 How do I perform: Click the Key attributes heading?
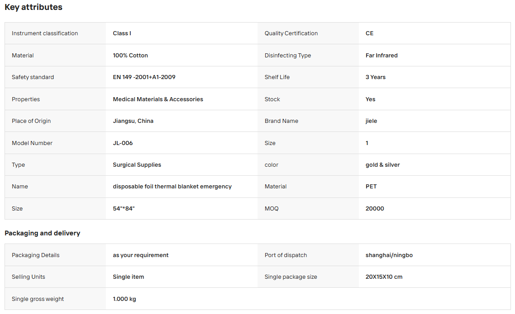tap(33, 7)
